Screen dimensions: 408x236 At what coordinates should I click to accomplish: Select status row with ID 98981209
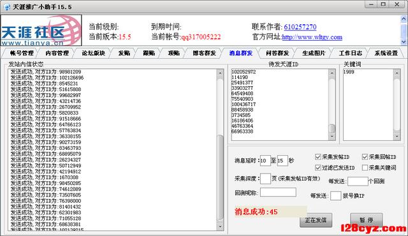click(x=46, y=72)
